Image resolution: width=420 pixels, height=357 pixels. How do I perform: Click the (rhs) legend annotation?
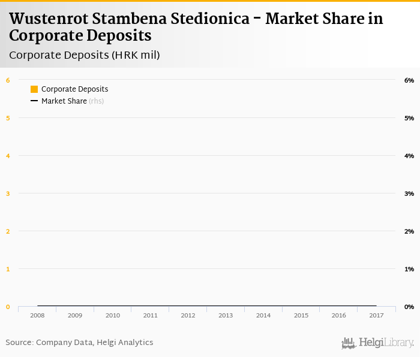click(97, 101)
